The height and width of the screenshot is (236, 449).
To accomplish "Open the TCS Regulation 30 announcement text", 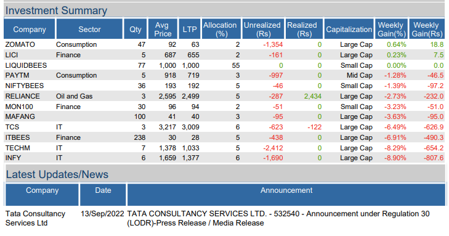I will 278,218.
